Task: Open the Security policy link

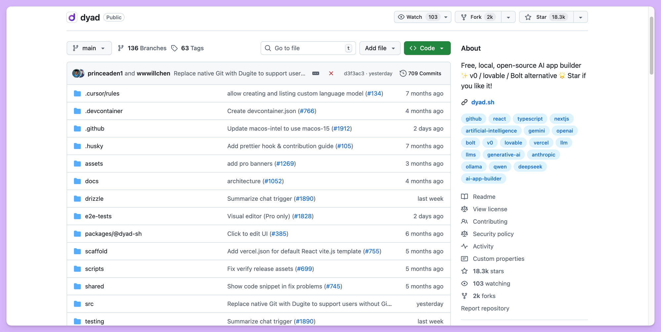Action: [493, 234]
